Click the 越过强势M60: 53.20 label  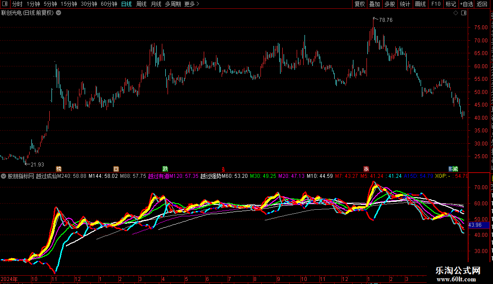(224, 176)
